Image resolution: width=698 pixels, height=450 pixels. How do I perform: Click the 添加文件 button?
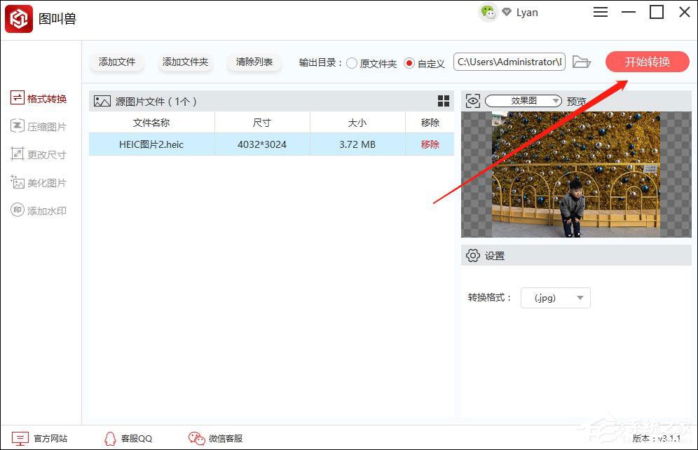point(116,62)
